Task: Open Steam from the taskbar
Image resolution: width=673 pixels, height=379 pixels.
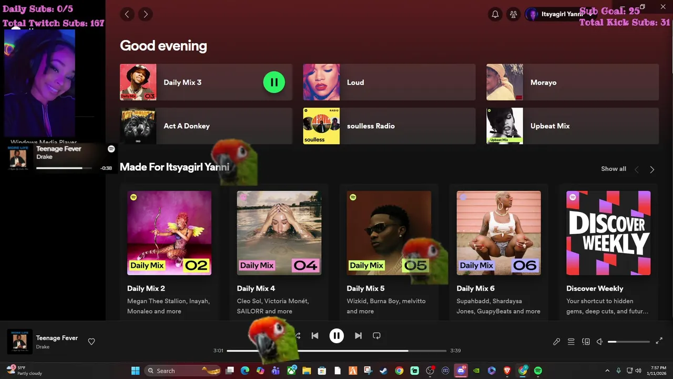Action: tap(384, 371)
